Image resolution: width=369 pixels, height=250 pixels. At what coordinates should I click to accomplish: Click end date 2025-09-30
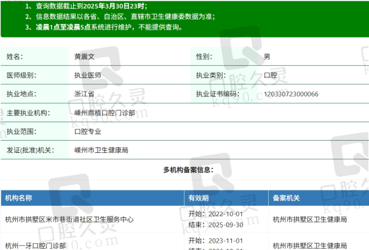tap(226, 225)
